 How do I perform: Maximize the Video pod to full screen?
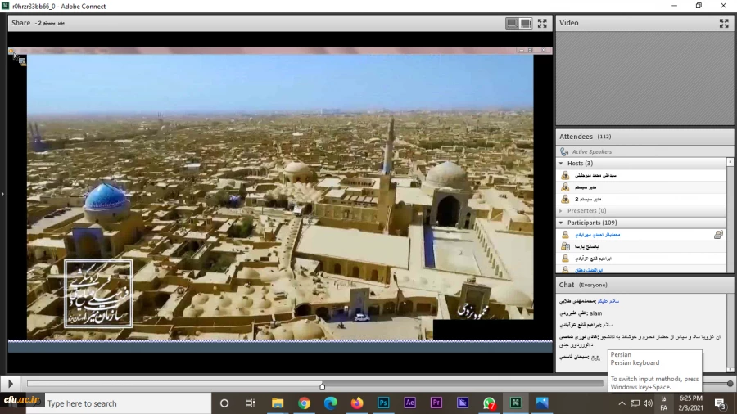724,23
